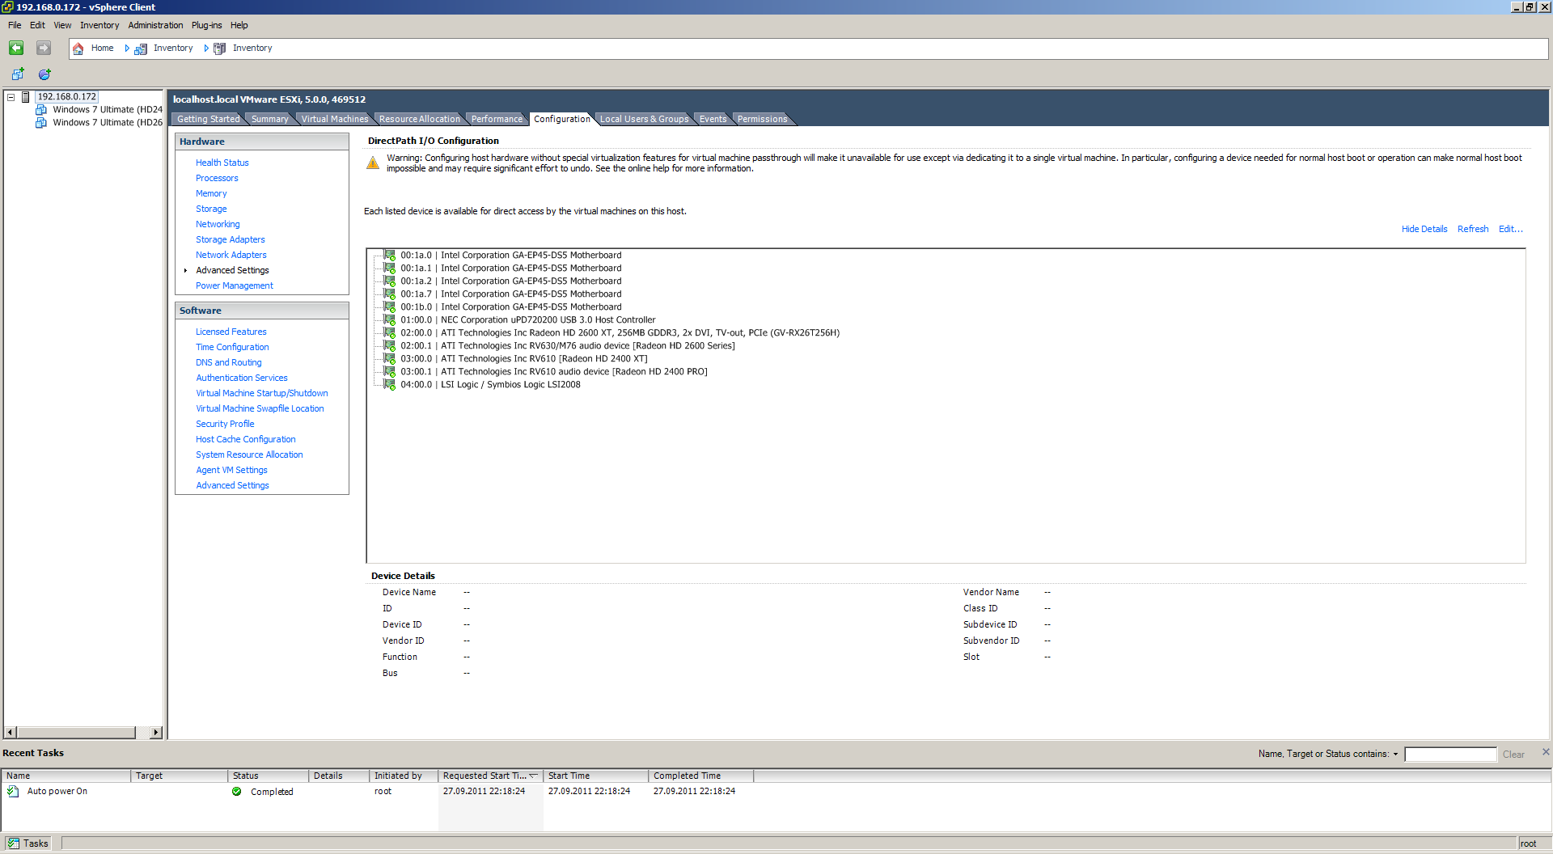Open Storage Adapters under Hardware
The image size is (1553, 854).
point(230,240)
